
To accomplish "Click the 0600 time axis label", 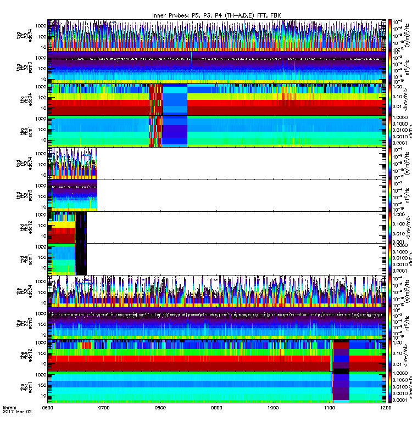I will tap(47, 408).
